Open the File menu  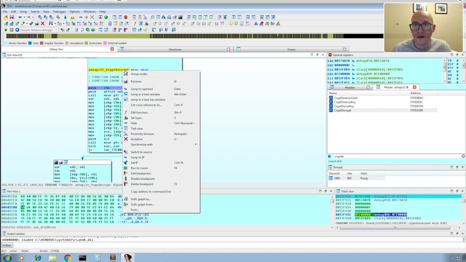(x=5, y=12)
